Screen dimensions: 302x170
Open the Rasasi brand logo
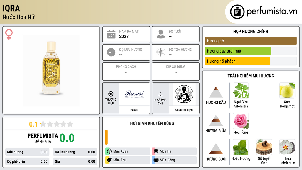(134, 94)
